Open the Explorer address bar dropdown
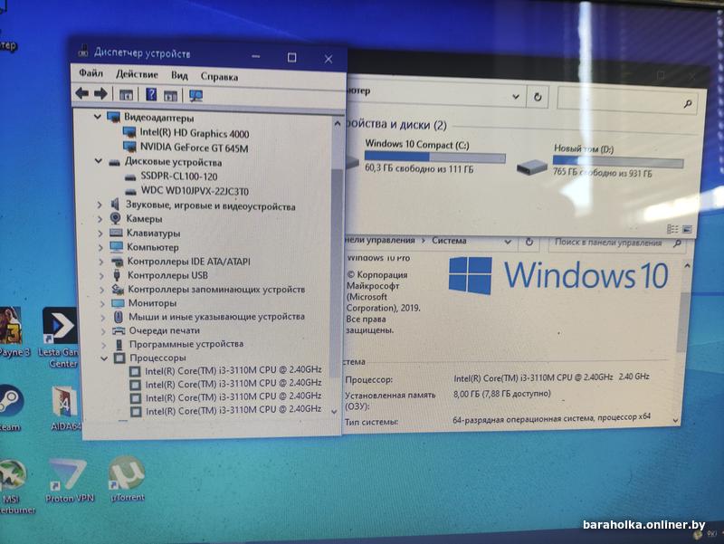 pyautogui.click(x=516, y=97)
